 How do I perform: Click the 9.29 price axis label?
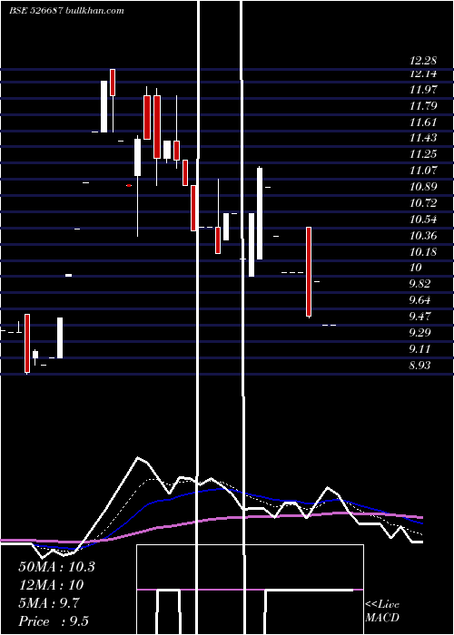[419, 333]
